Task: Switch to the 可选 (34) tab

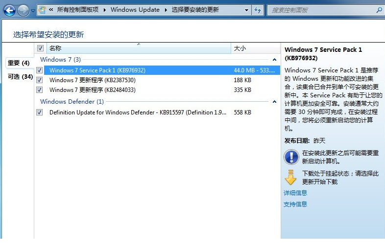Action: click(20, 76)
